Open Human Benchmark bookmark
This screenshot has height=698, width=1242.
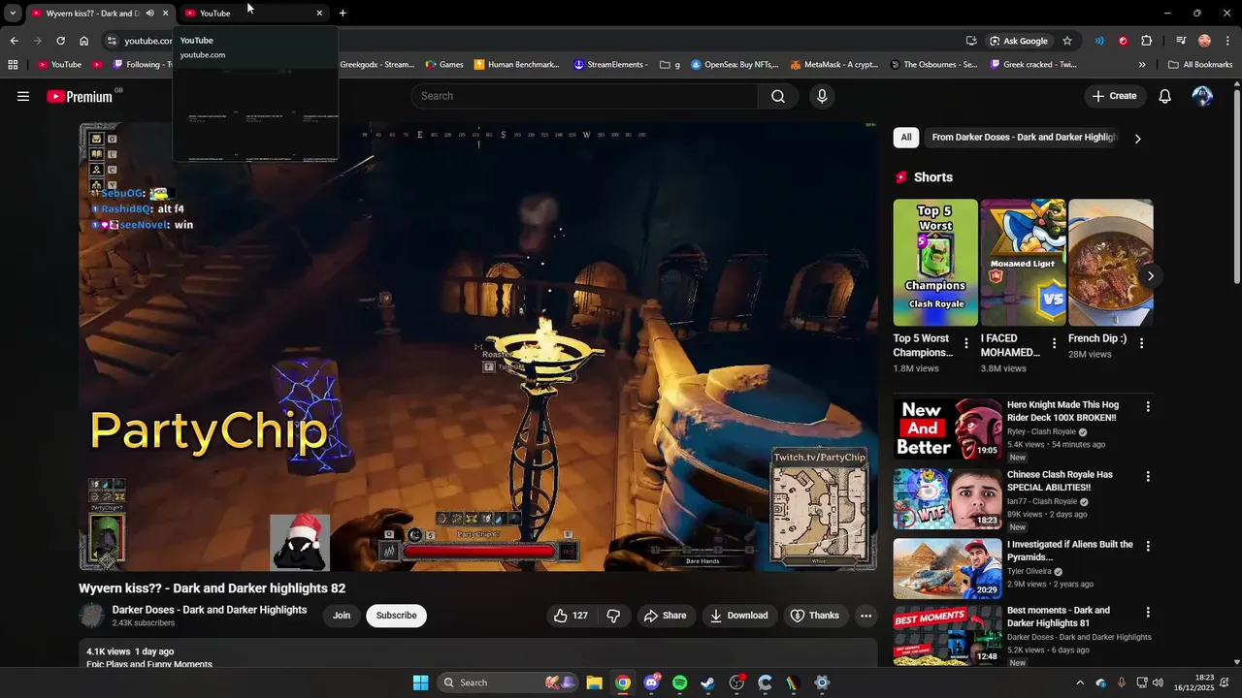point(517,65)
